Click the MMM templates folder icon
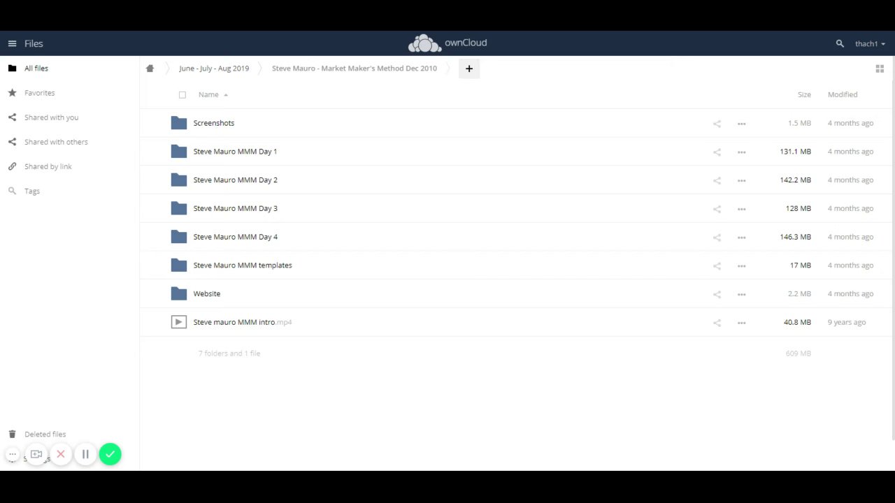Screen dimensions: 895x503 179,265
